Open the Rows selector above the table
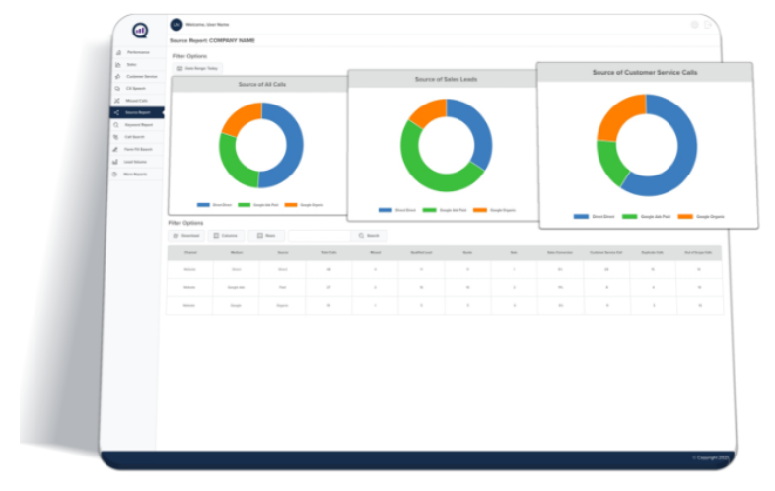This screenshot has width=775, height=491. click(266, 236)
